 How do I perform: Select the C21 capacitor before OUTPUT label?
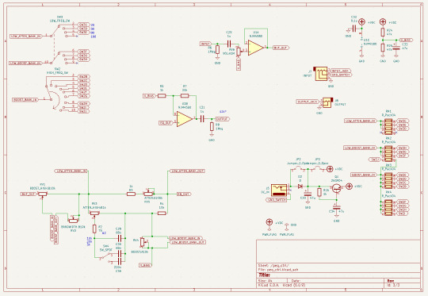pos(202,118)
